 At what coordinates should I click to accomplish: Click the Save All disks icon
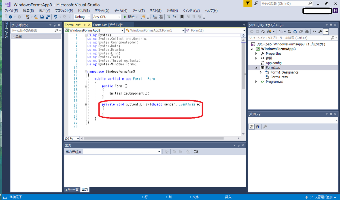[x=48, y=17]
